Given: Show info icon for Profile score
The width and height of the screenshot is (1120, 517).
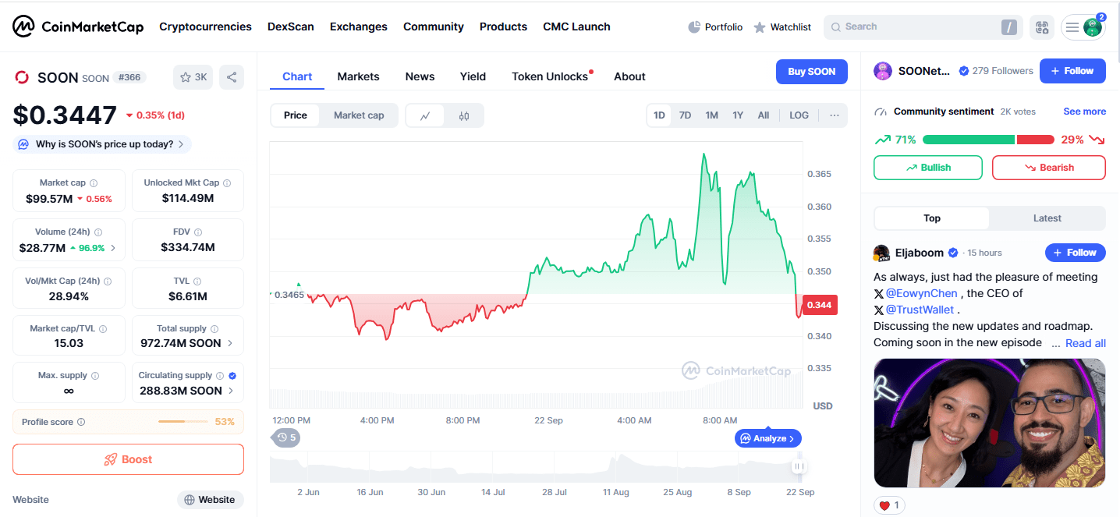Looking at the screenshot, I should [x=81, y=422].
